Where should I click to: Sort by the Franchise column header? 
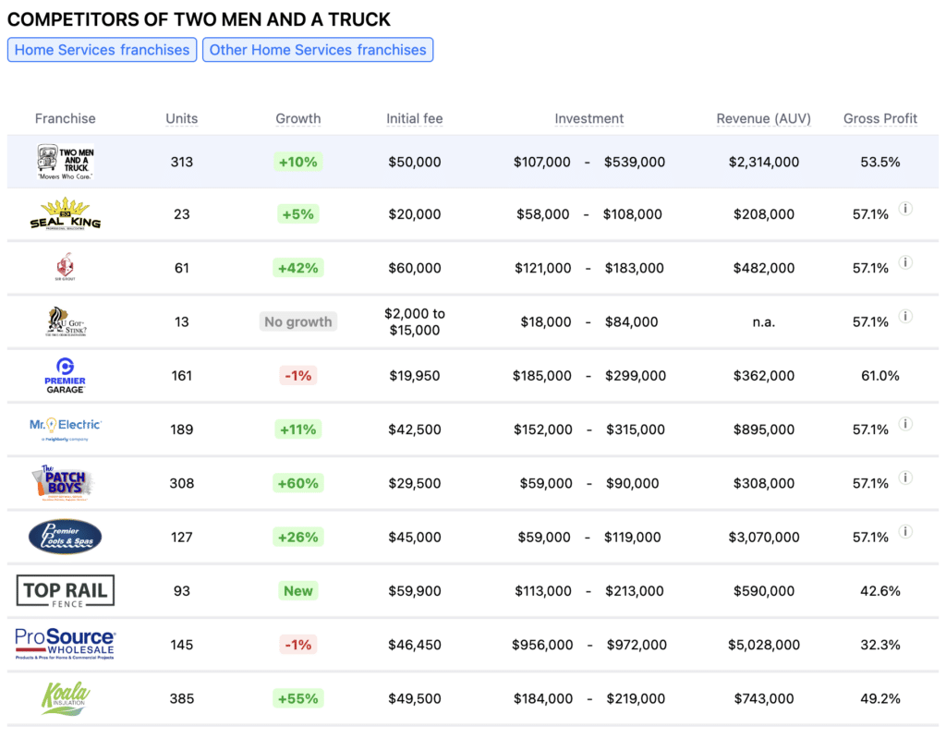66,118
